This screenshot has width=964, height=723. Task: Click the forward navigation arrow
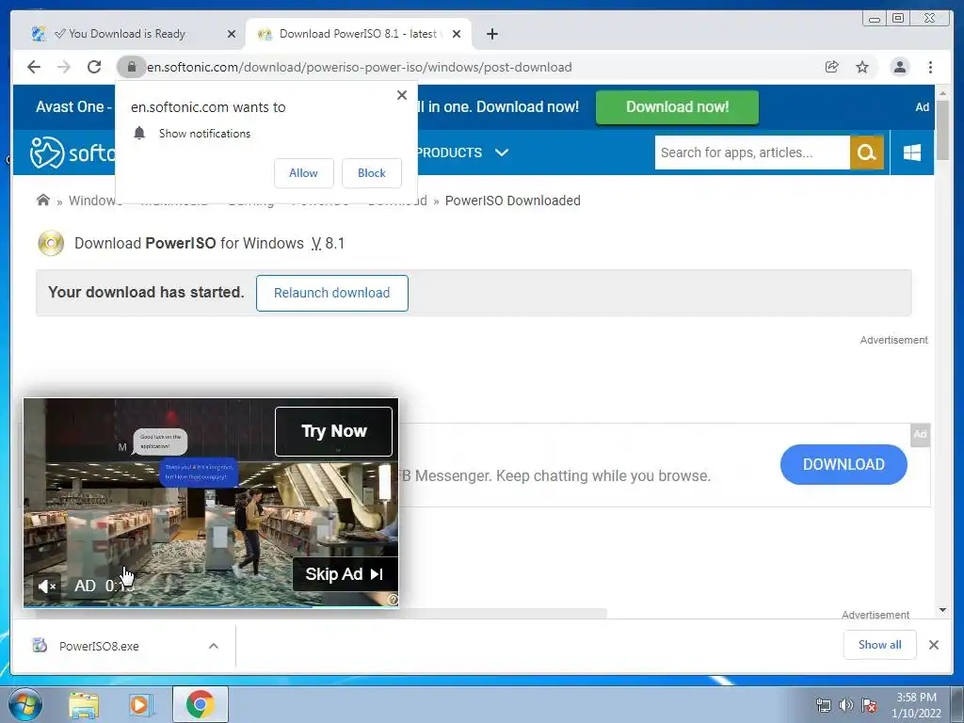(x=64, y=67)
